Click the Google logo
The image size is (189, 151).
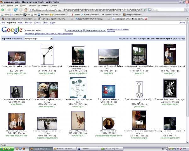(12, 30)
